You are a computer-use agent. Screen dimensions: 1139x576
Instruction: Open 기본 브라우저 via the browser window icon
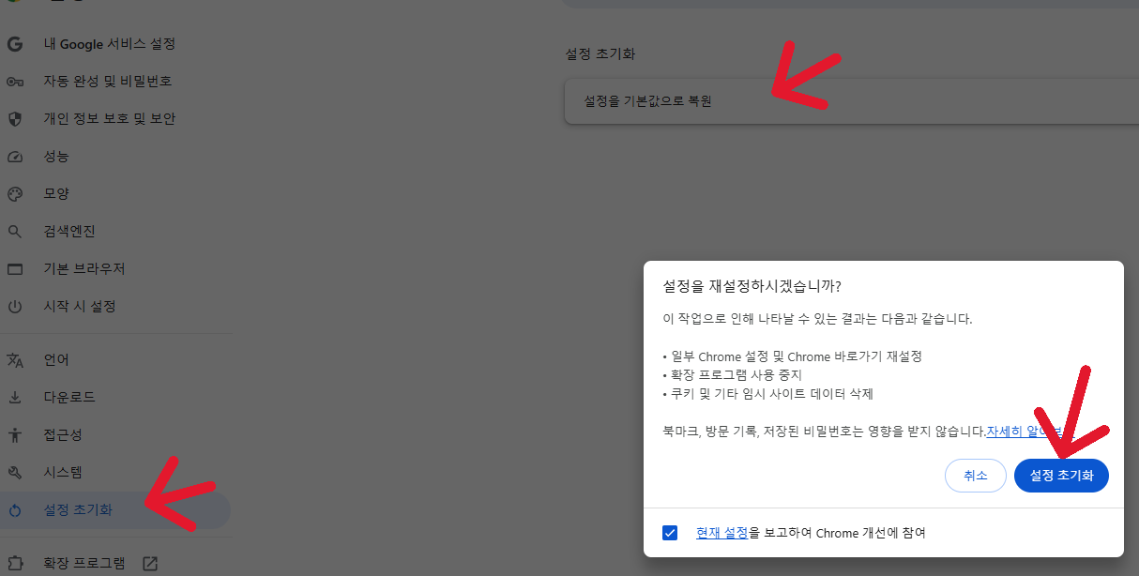coord(14,268)
